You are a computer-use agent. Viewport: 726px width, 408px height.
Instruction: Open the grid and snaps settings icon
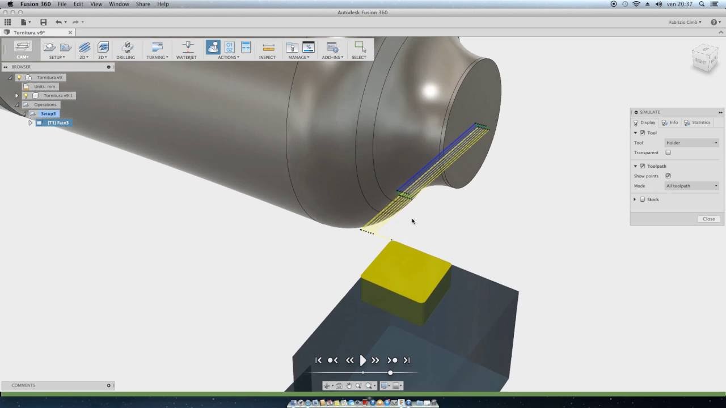tap(397, 385)
